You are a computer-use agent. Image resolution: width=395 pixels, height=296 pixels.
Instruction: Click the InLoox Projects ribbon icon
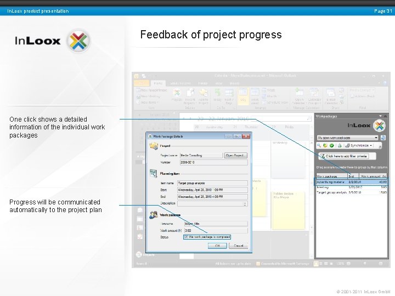177,95
